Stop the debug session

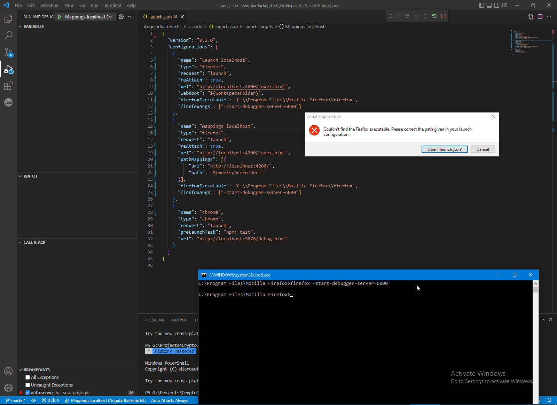[x=443, y=16]
